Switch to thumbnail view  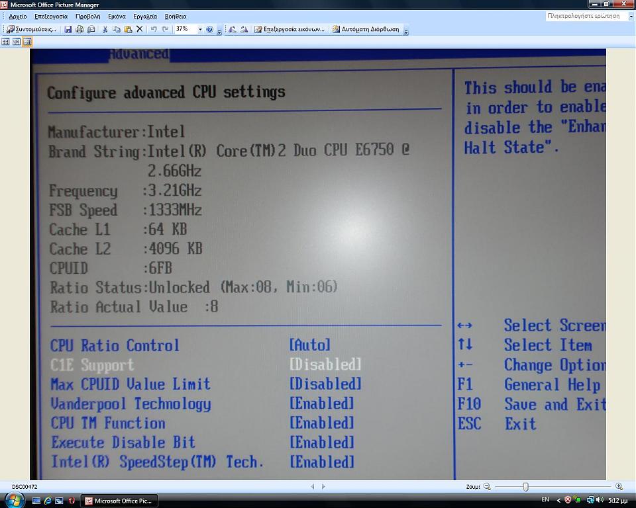click(6, 42)
